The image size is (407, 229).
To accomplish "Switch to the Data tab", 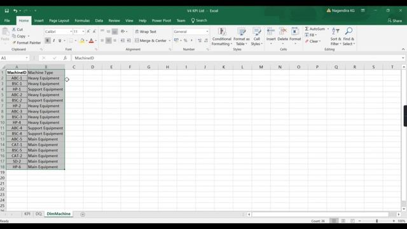I will pyautogui.click(x=99, y=20).
